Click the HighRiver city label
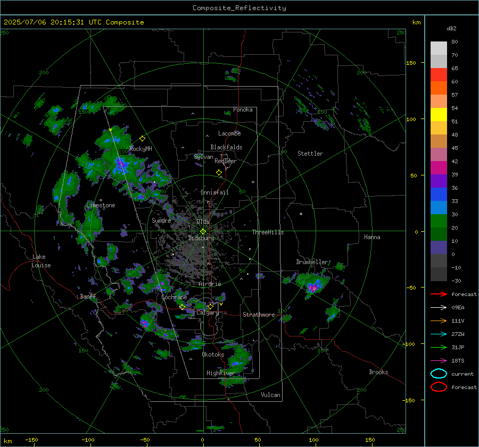The height and width of the screenshot is (447, 479). [x=220, y=373]
